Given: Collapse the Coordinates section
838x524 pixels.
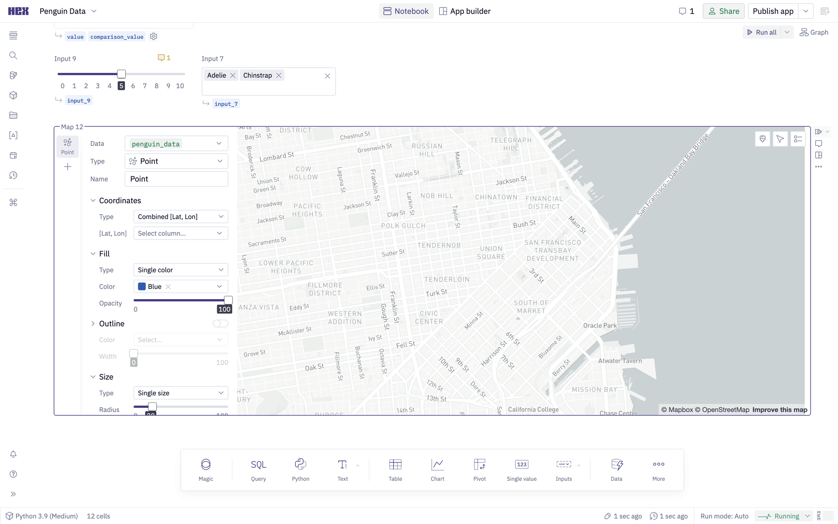Looking at the screenshot, I should [93, 200].
